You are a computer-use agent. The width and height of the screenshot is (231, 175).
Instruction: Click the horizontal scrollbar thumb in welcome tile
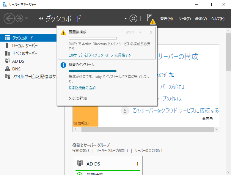click(x=148, y=129)
